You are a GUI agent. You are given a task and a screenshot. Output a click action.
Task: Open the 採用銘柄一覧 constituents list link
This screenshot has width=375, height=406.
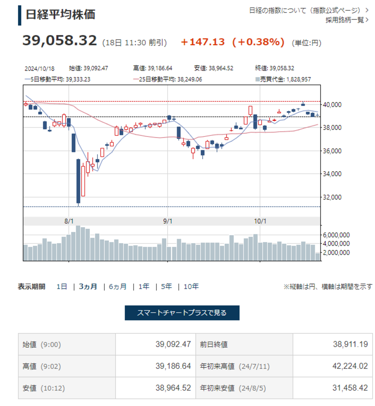[345, 20]
